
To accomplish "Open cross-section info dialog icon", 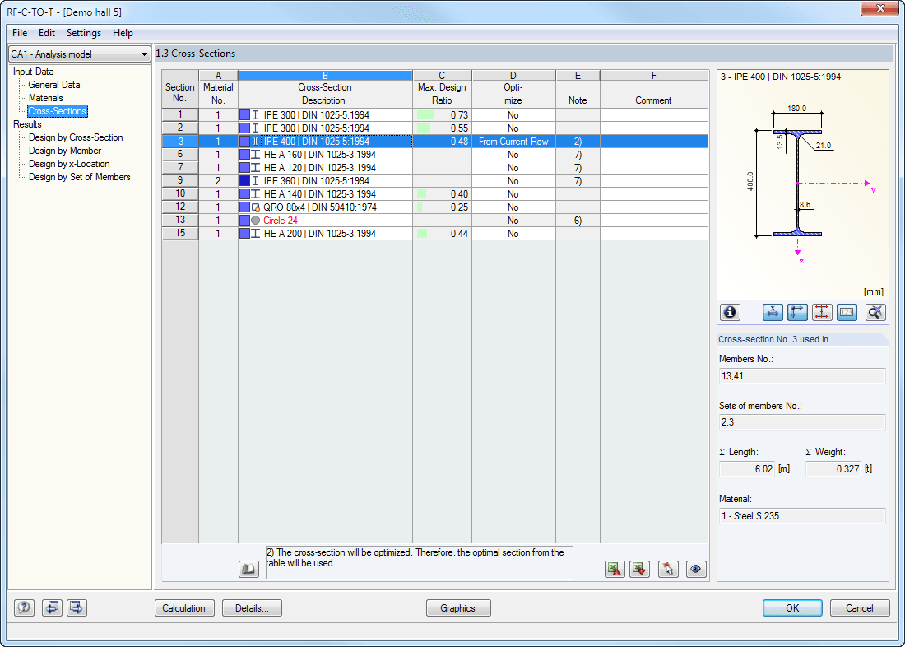I will [x=730, y=313].
